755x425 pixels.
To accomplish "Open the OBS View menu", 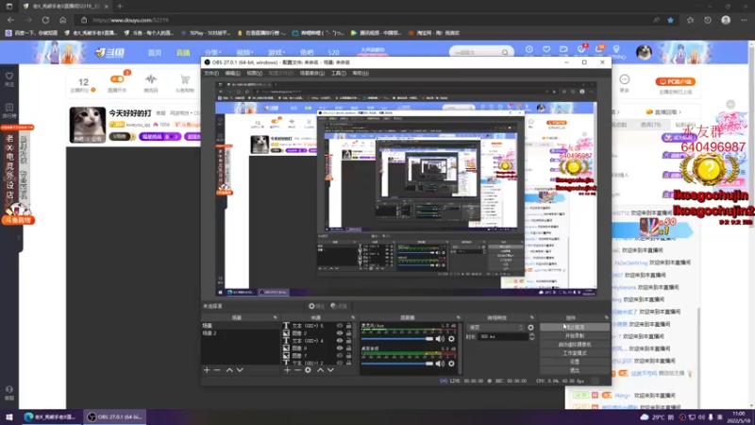I will coord(254,74).
